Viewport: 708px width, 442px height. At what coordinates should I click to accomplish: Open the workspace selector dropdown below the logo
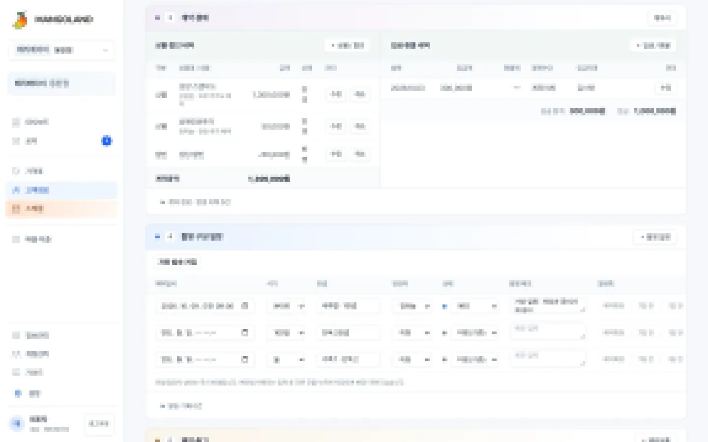coord(62,50)
